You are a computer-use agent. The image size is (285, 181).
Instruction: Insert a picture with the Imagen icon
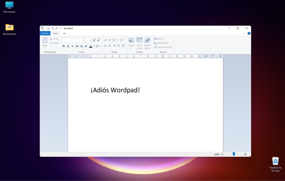tap(131, 40)
